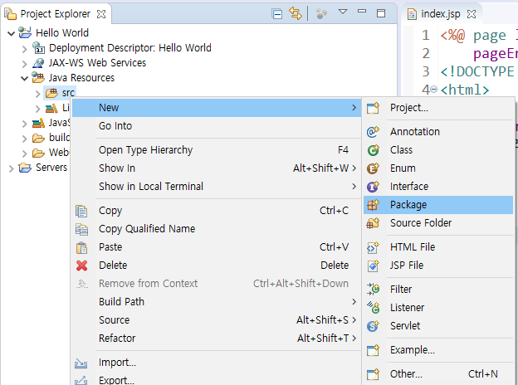Choose Open Type Hierarchy
The height and width of the screenshot is (385, 518).
217,150
